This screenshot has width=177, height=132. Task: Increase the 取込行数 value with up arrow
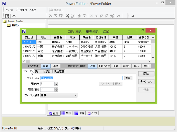(x=56, y=89)
